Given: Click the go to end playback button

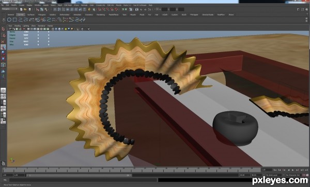Looking at the screenshot, I should [306, 170].
